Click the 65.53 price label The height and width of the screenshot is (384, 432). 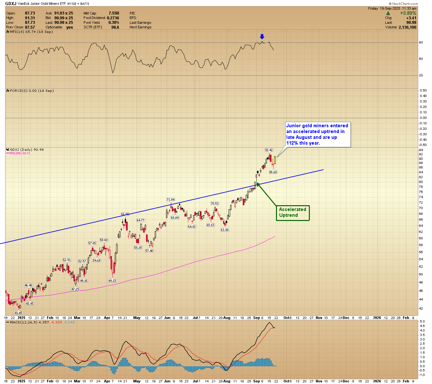click(x=211, y=225)
